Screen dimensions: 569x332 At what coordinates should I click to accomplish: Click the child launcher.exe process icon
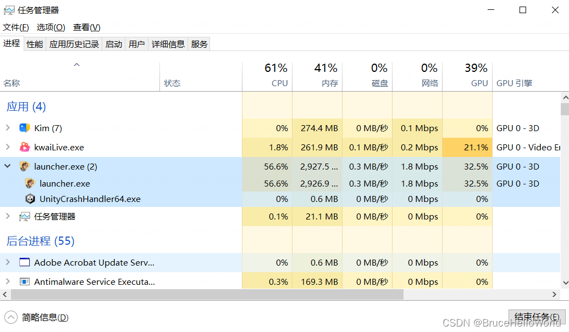tap(30, 183)
